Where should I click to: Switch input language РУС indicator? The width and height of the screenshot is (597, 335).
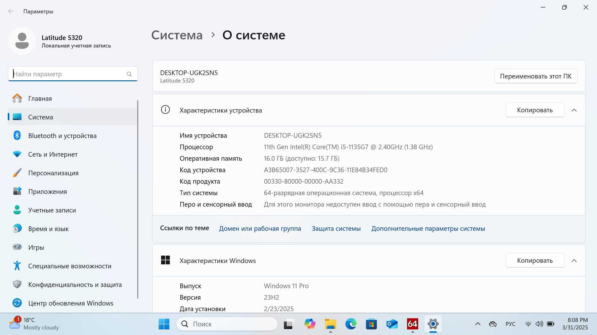[x=510, y=324]
